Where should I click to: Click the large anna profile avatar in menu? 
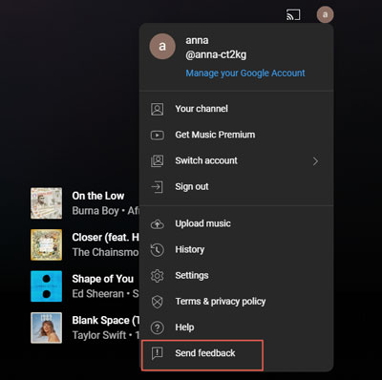(x=162, y=47)
